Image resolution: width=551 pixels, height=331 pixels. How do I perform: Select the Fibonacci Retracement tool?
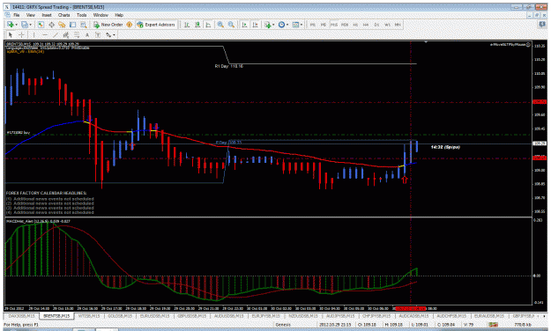[x=76, y=34]
